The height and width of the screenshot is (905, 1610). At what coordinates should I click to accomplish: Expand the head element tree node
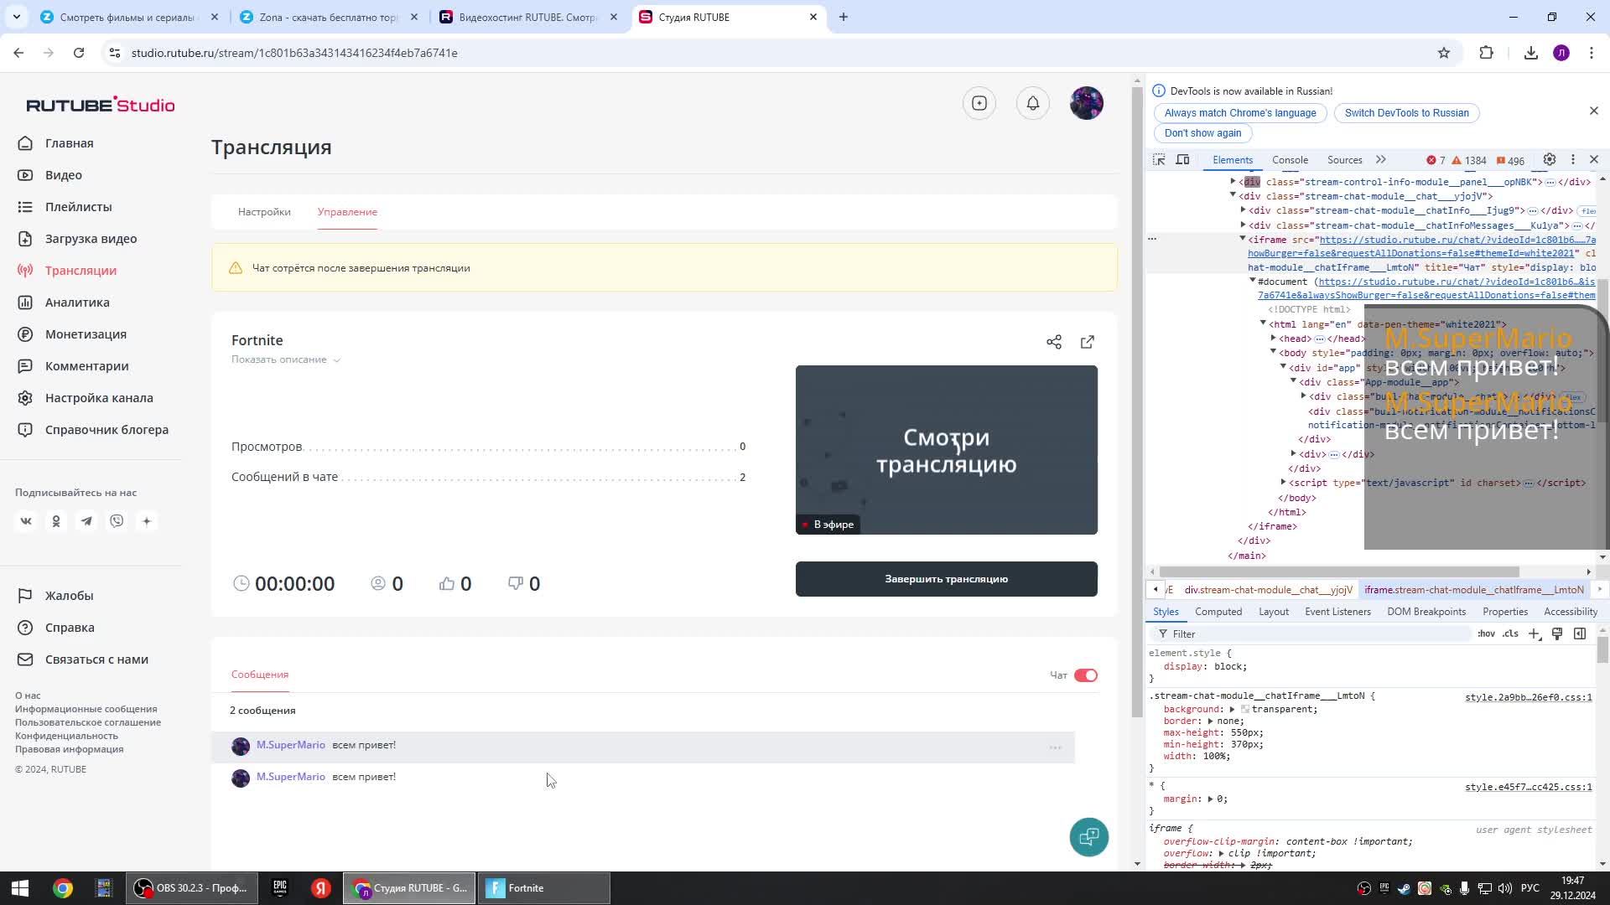coord(1274,339)
